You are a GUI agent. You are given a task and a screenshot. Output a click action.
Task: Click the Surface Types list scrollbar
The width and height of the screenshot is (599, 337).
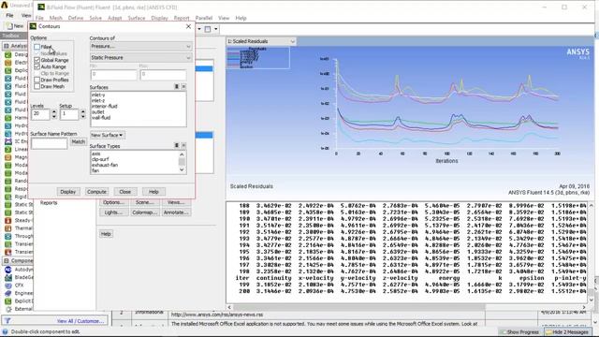(x=182, y=162)
